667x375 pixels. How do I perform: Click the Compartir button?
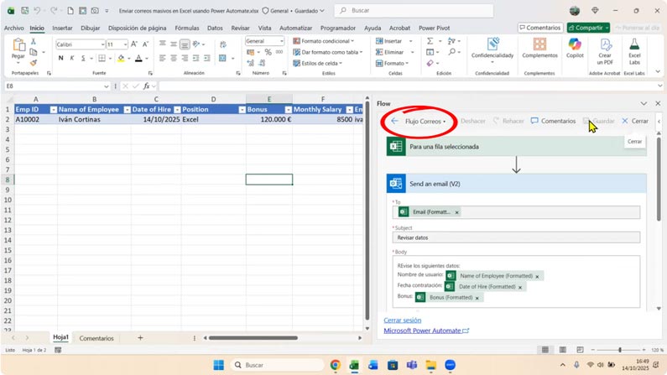(x=588, y=28)
